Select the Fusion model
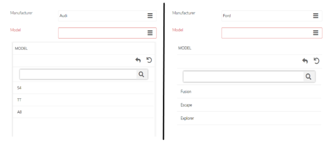 [249, 91]
